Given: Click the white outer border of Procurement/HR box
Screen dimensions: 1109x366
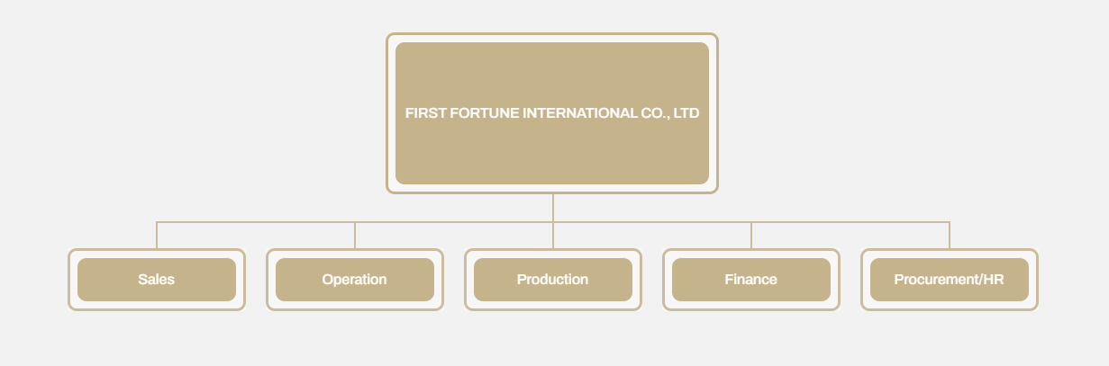Looking at the screenshot, I should [x=950, y=306].
